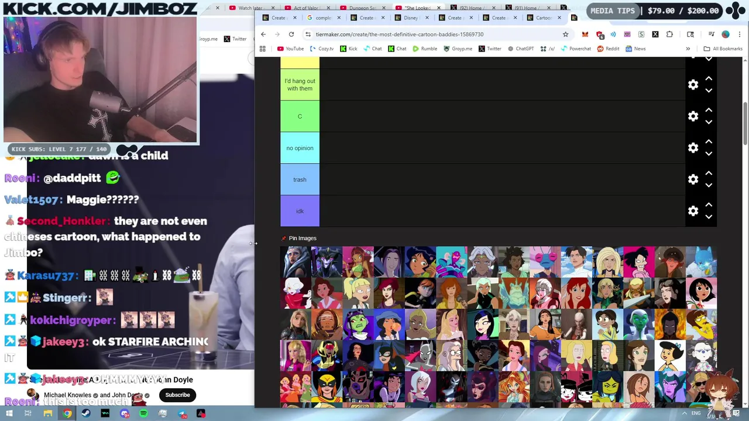Click the purple "idk" tier label
Viewport: 749px width, 421px height.
pos(300,211)
